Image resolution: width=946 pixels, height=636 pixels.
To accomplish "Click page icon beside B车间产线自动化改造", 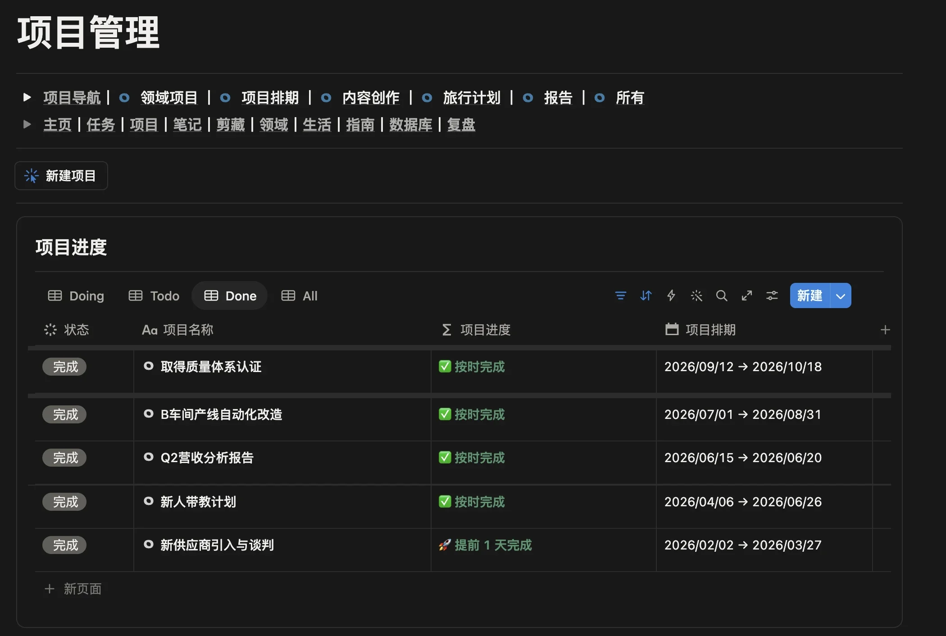I will click(x=148, y=413).
